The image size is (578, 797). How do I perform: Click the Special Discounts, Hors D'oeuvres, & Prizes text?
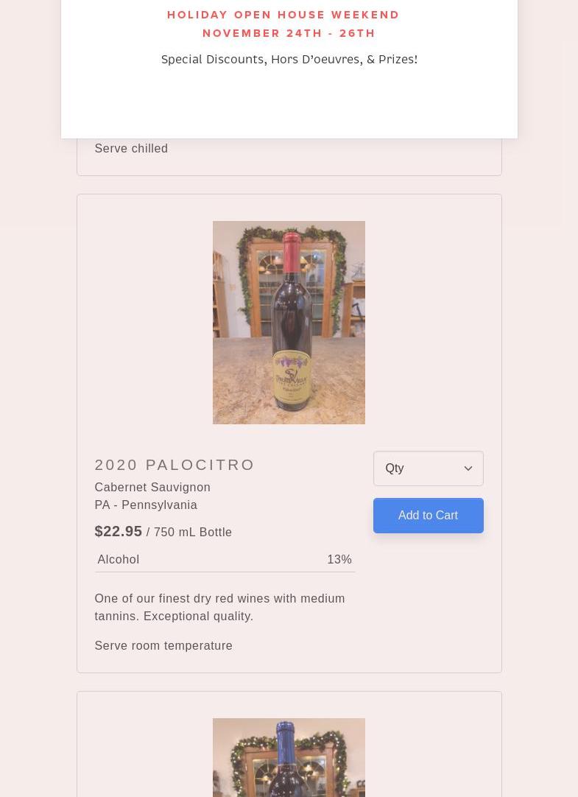(x=289, y=60)
